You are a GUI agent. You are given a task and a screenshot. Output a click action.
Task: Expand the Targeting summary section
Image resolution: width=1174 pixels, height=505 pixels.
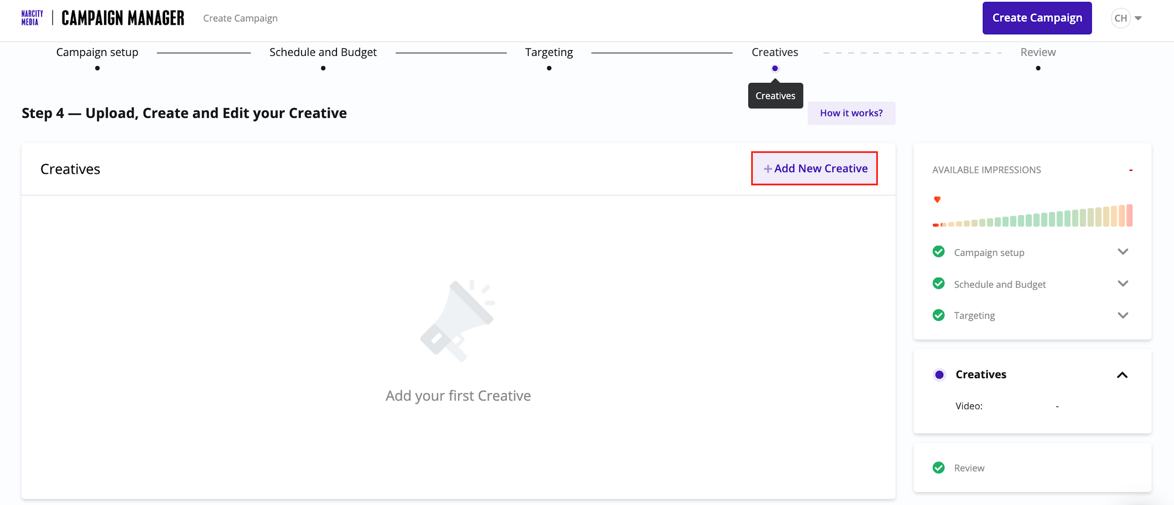1123,315
